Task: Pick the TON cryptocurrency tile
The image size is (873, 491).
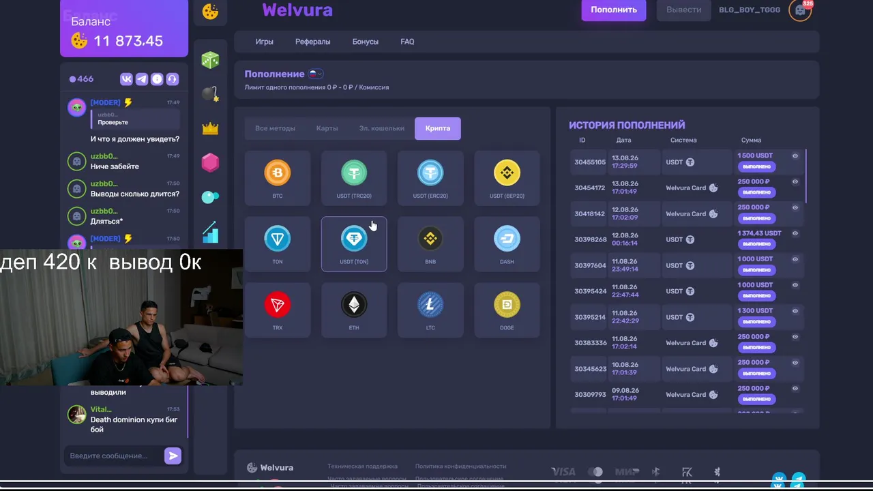Action: click(x=278, y=244)
